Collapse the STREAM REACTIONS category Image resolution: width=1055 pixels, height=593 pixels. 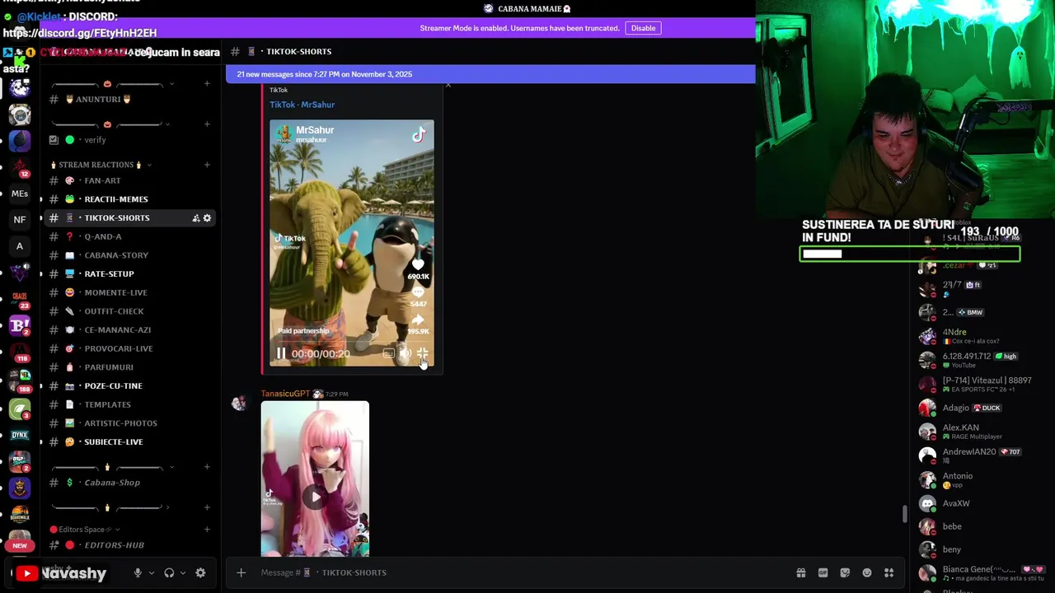(x=99, y=165)
